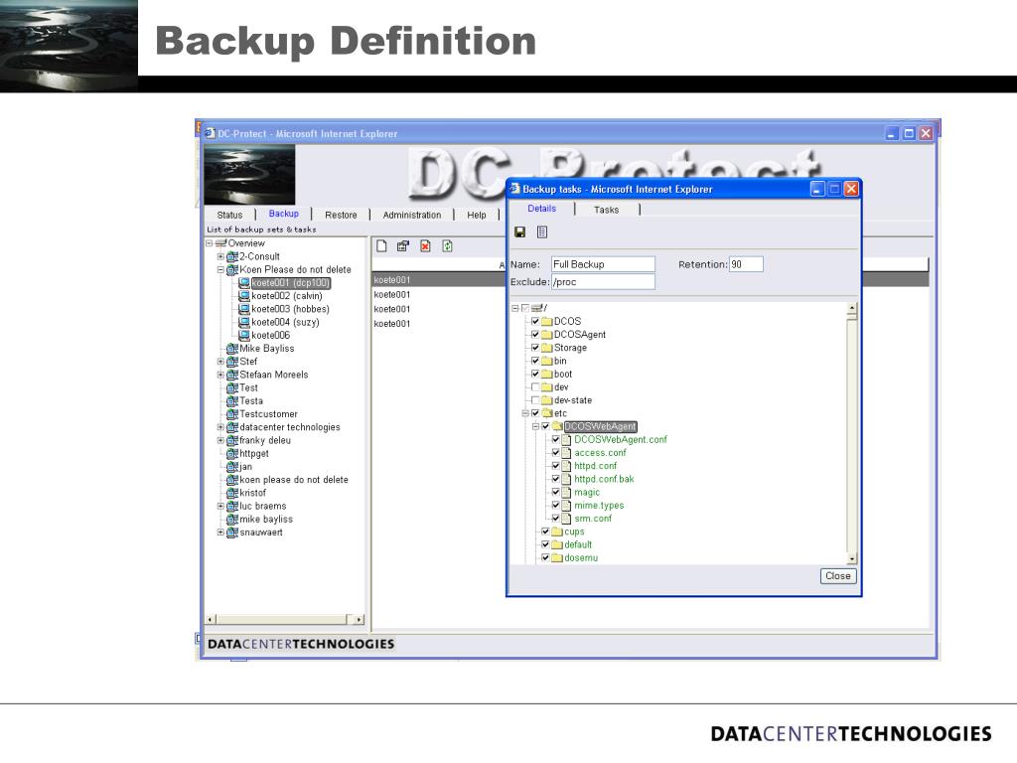The image size is (1017, 763).
Task: Select the franky deleu tree item
Action: [x=265, y=440]
